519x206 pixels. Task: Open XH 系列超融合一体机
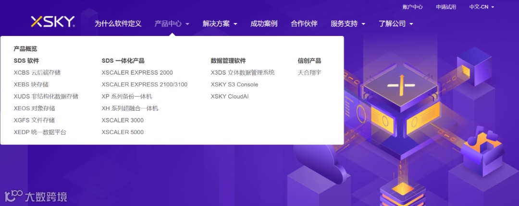(130, 108)
